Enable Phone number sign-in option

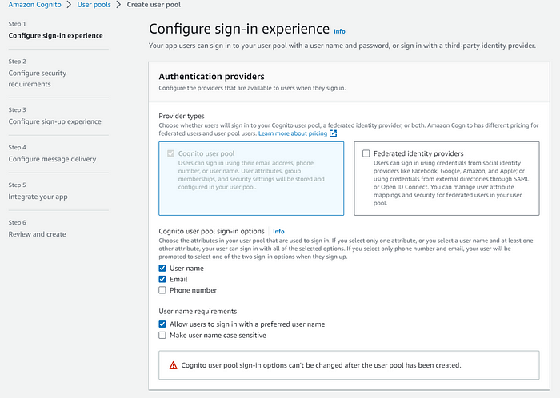[162, 290]
